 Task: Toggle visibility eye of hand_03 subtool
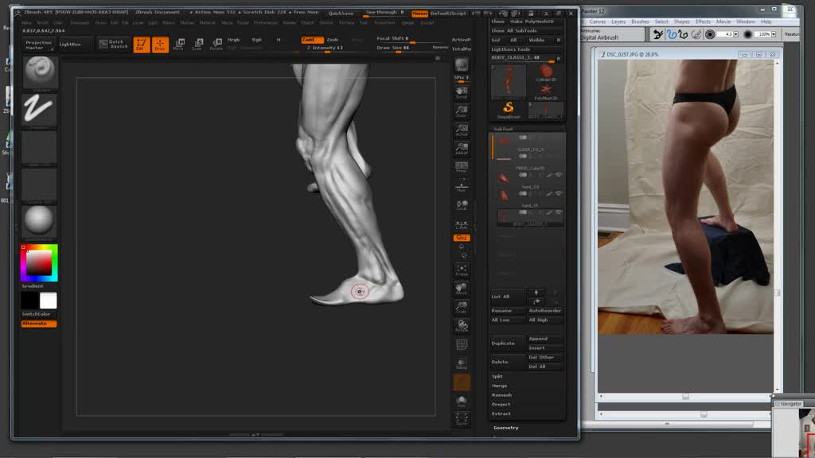(559, 175)
